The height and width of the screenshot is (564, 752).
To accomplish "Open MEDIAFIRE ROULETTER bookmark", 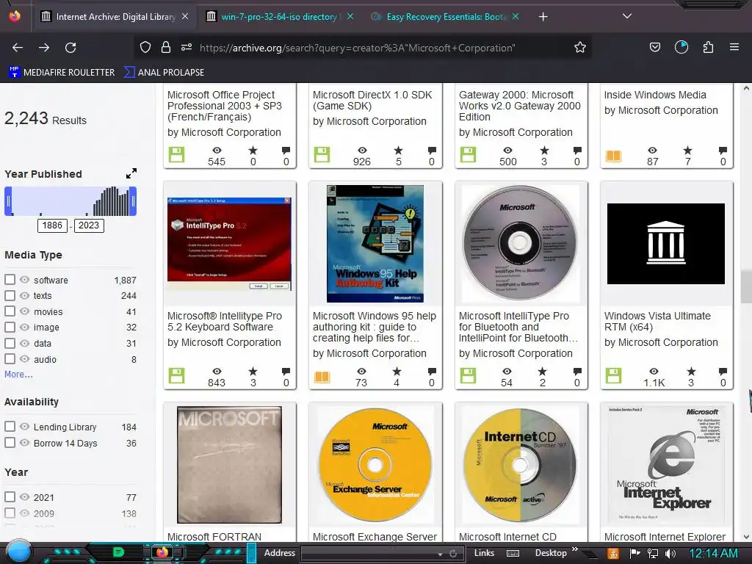I will (62, 73).
